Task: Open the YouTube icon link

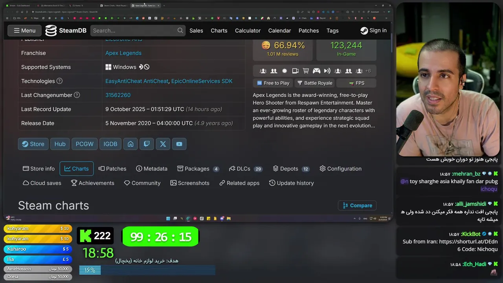Action: click(x=179, y=144)
